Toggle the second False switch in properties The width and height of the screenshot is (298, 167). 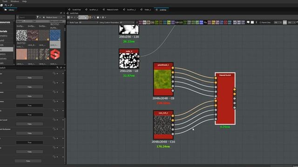(x=29, y=87)
